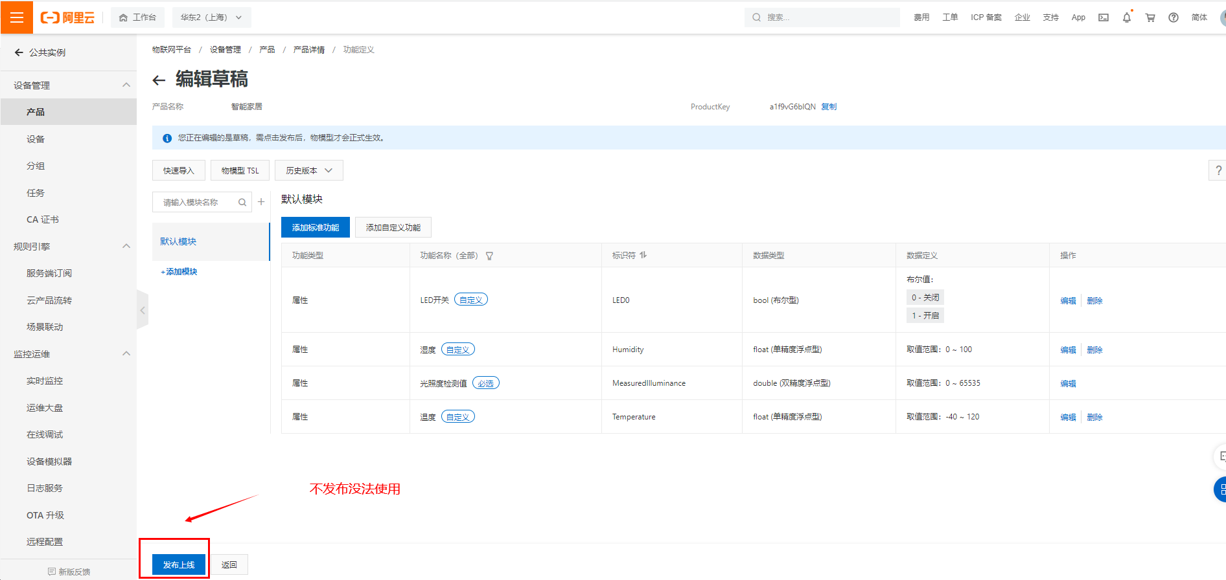Collapse the sidebar with the handle arrow
Image resolution: width=1226 pixels, height=580 pixels.
point(143,310)
